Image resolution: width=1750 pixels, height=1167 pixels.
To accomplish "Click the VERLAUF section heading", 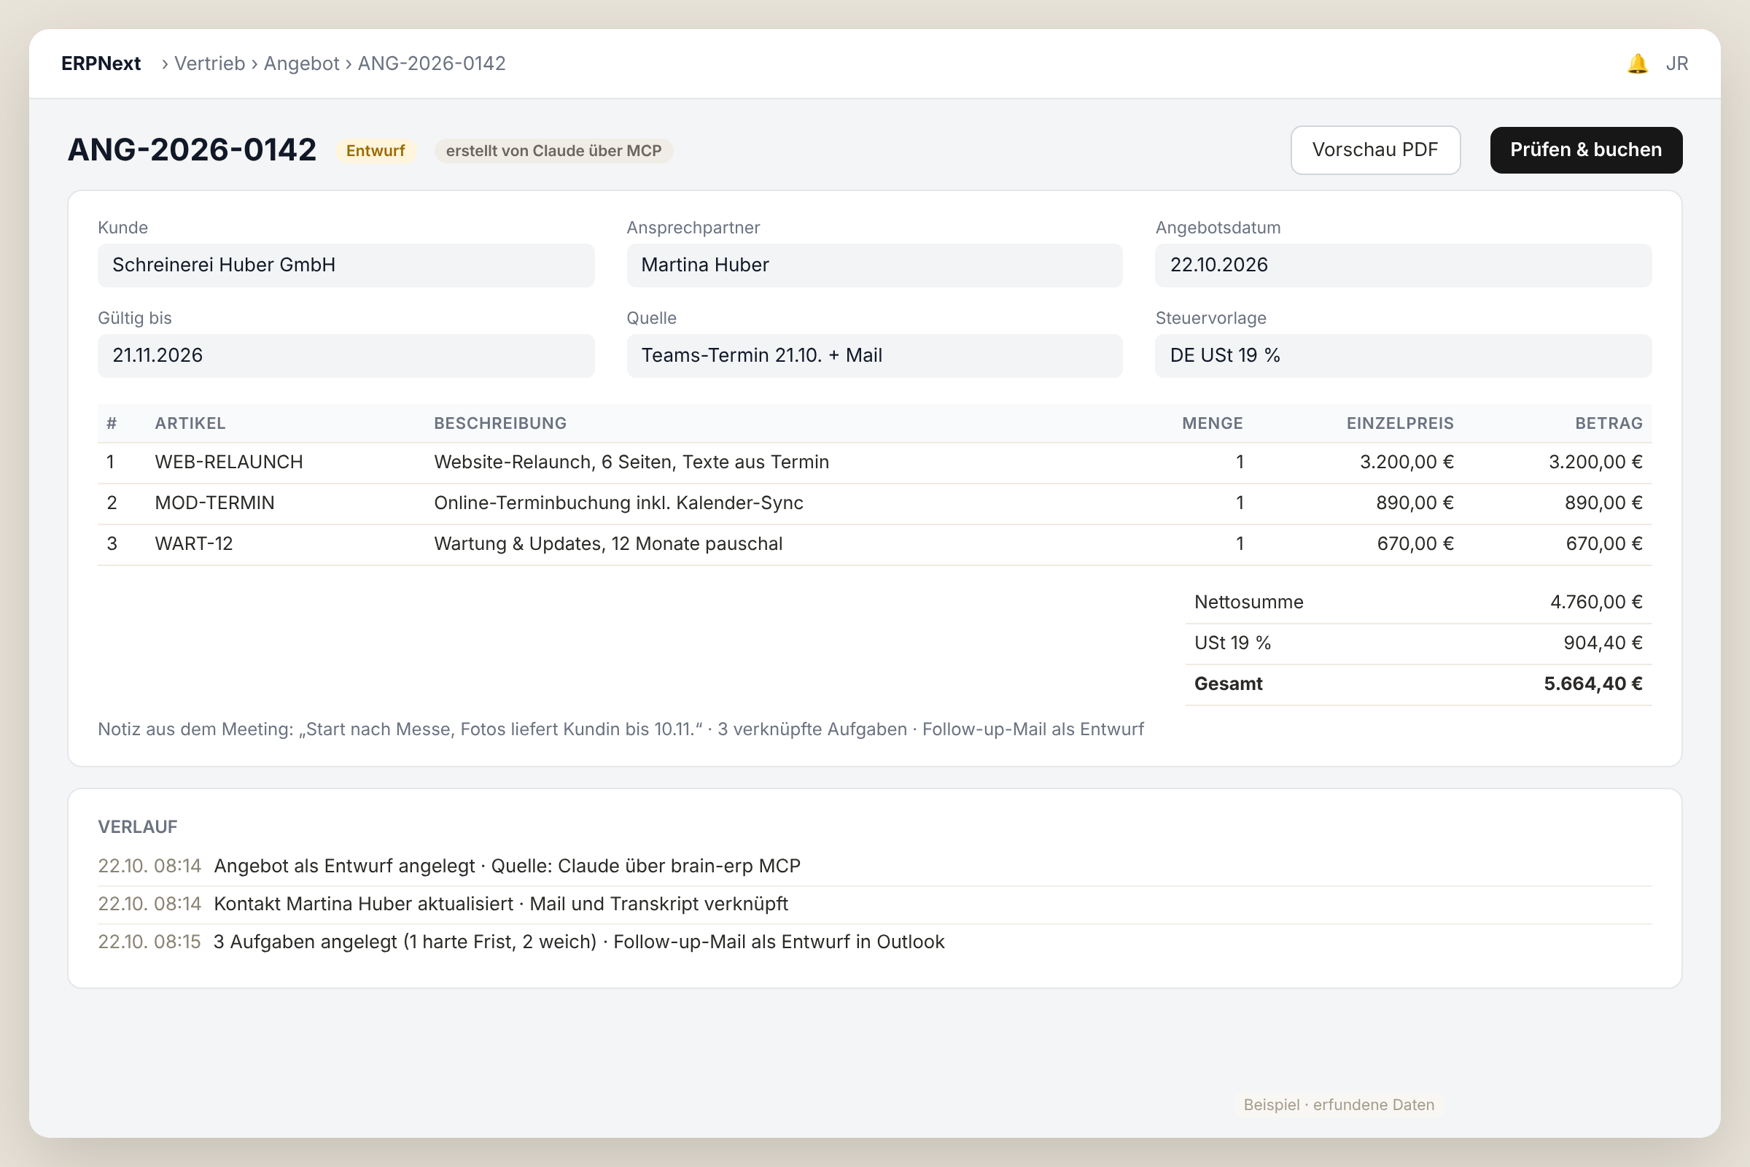I will (x=138, y=827).
